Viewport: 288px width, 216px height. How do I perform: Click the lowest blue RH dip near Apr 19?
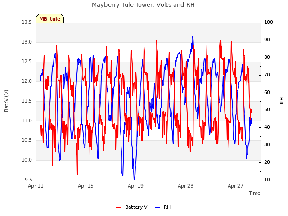pos(134,179)
